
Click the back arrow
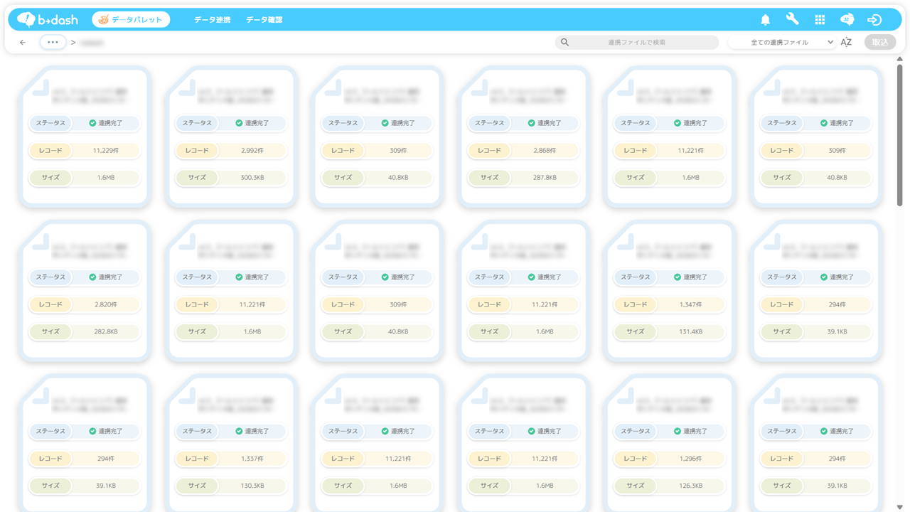(x=23, y=43)
